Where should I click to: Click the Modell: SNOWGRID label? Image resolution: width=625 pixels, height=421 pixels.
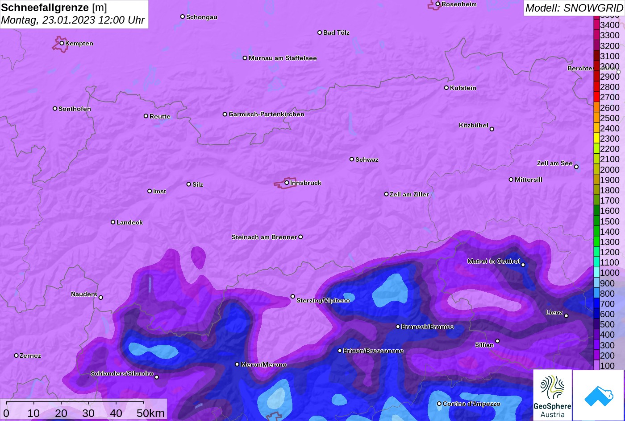(574, 8)
